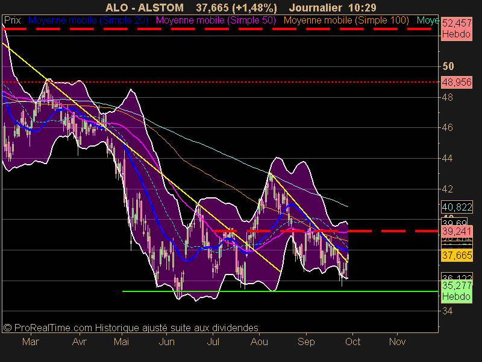Click the Sep month label on time axis

pyautogui.click(x=306, y=341)
